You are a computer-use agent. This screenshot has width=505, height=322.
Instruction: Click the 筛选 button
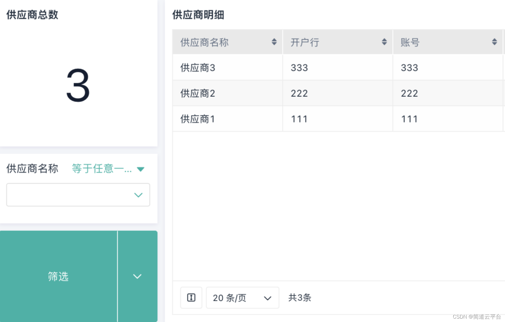(x=58, y=276)
